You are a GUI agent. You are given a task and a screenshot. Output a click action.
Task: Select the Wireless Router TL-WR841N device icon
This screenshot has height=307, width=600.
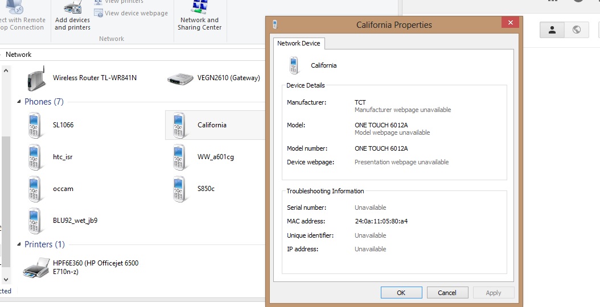click(36, 78)
